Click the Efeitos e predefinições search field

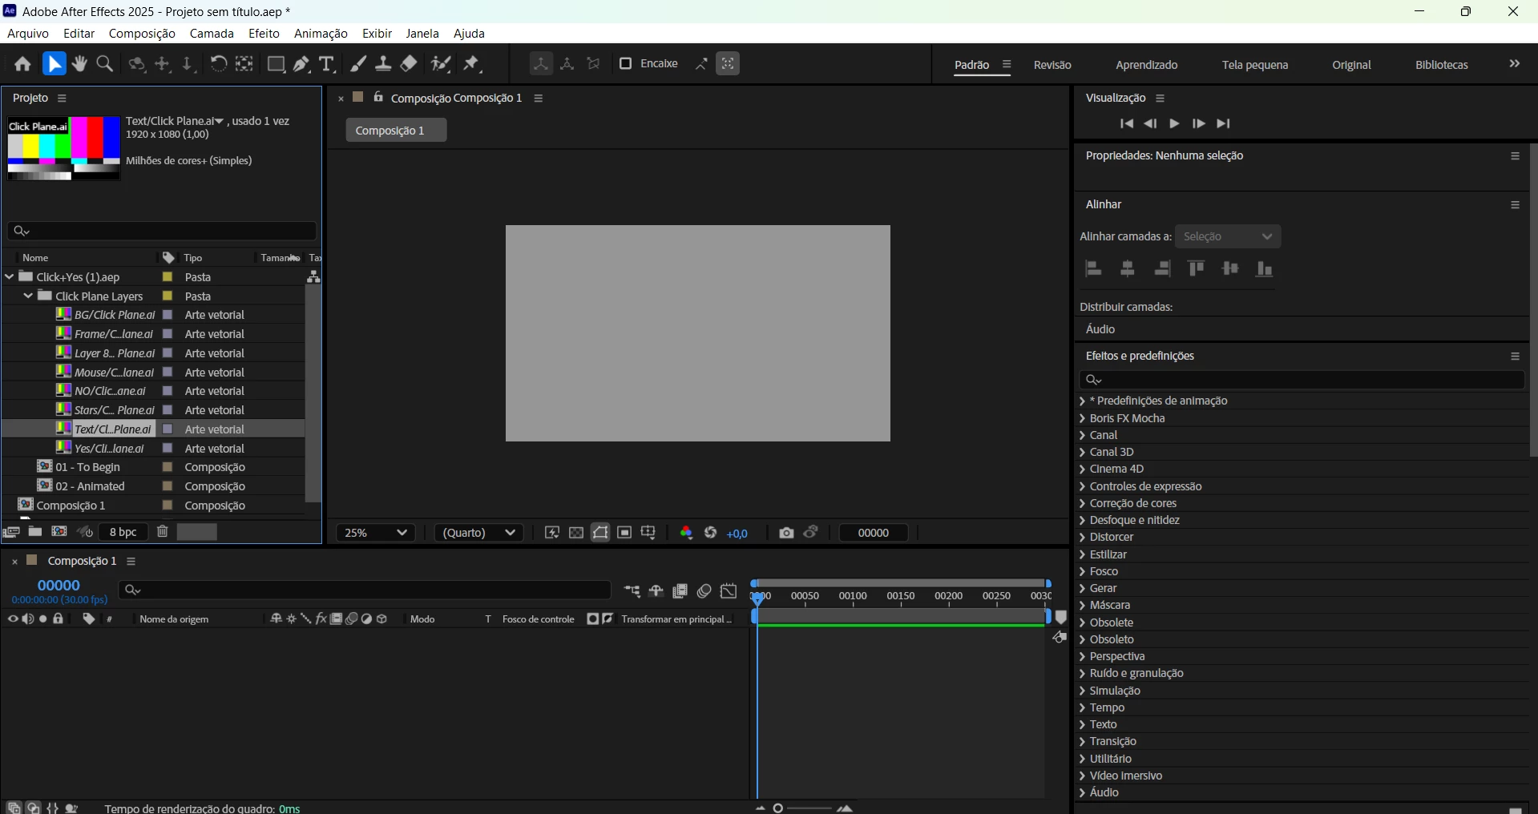click(1302, 380)
